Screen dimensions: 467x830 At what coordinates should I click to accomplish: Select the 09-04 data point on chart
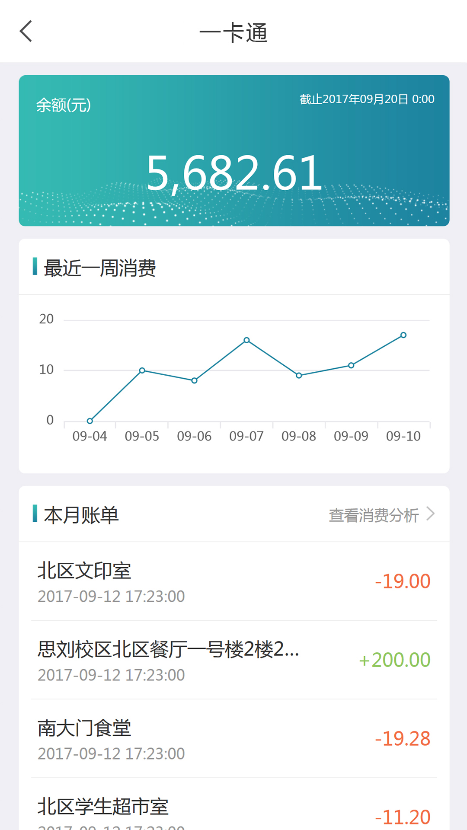(90, 421)
